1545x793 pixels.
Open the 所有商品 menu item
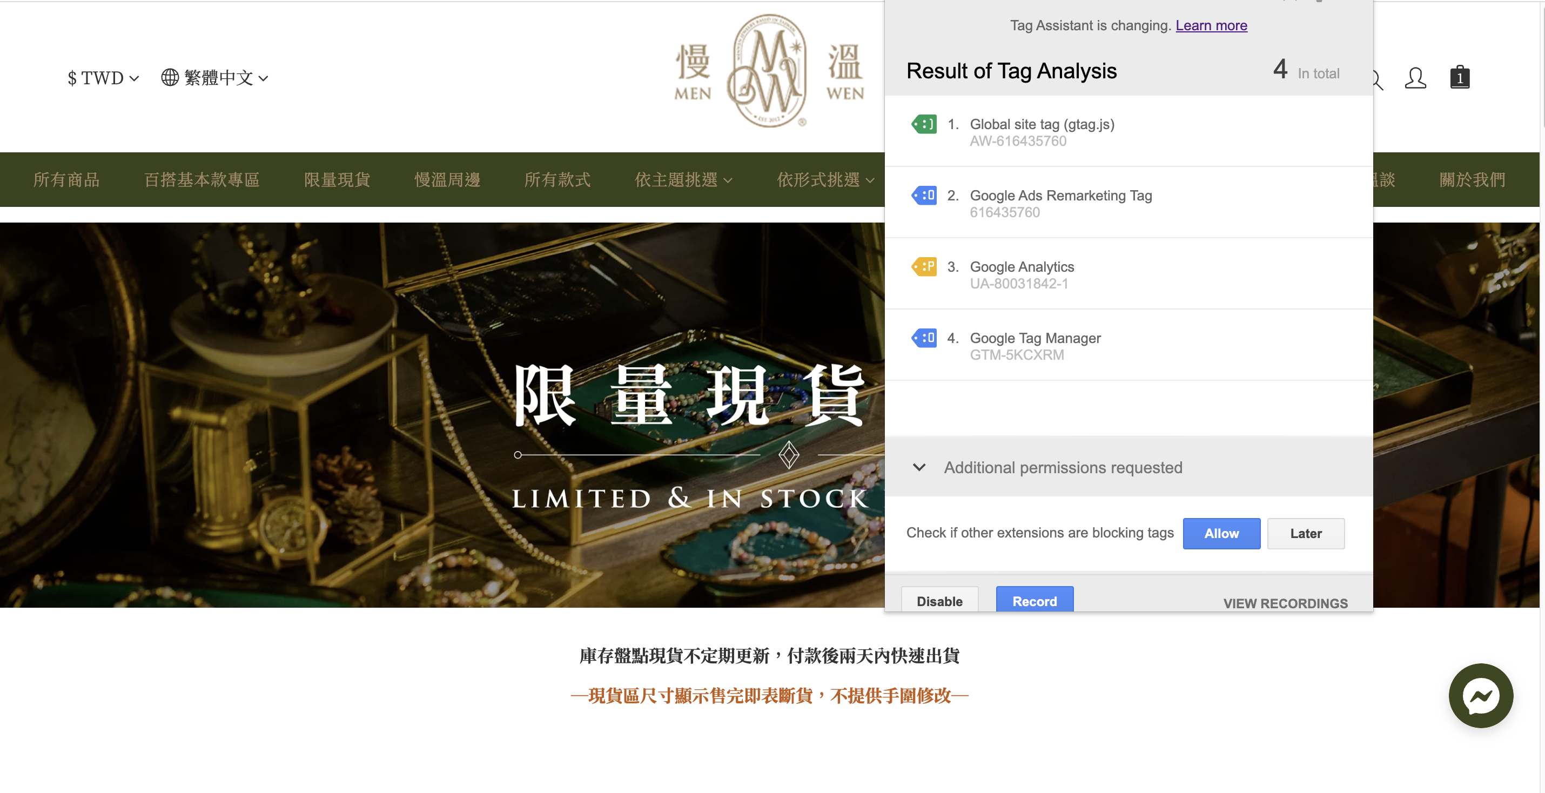click(x=66, y=179)
